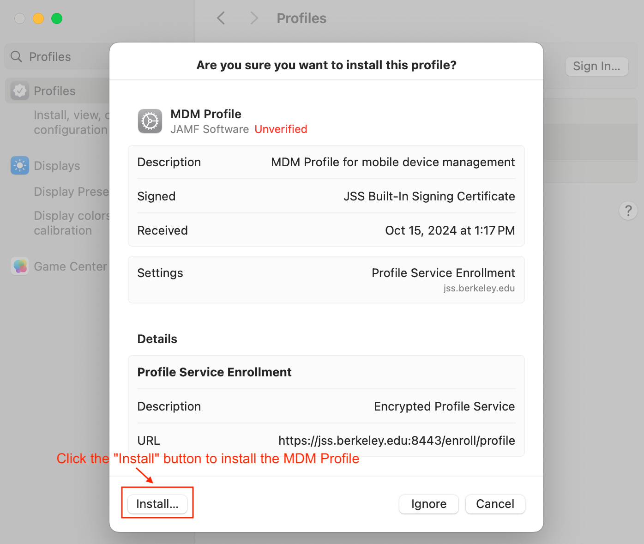Click the Sign In button
644x544 pixels.
pyautogui.click(x=596, y=66)
